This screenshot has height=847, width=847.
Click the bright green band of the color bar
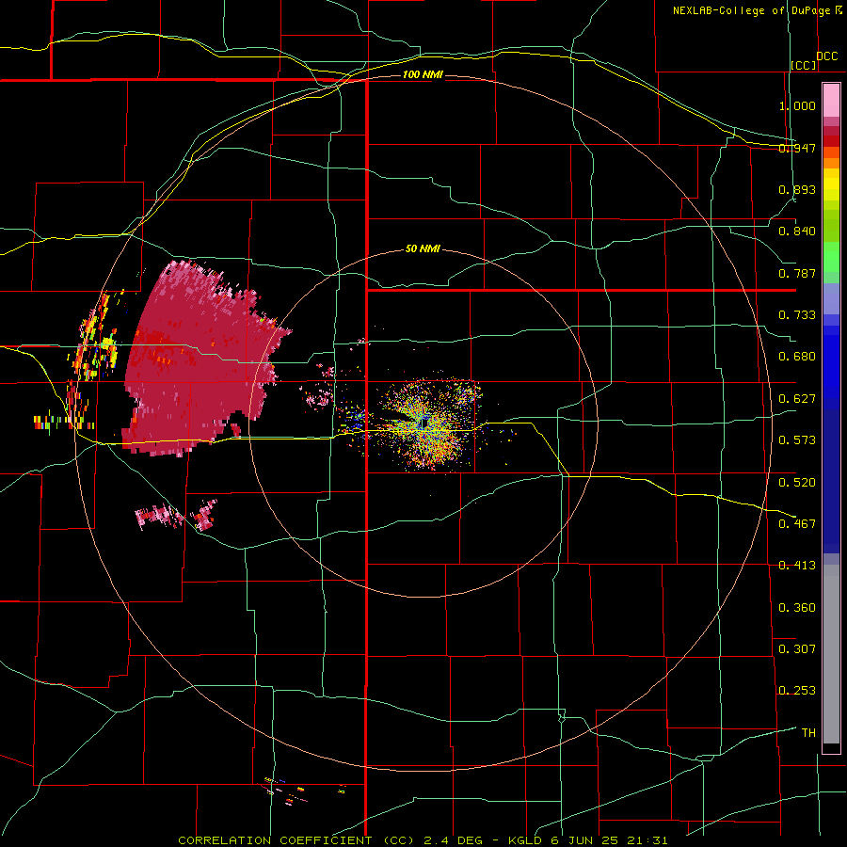831,258
